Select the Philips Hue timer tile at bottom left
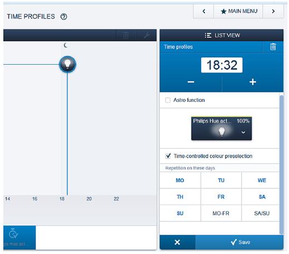This screenshot has width=289, height=254. click(19, 237)
